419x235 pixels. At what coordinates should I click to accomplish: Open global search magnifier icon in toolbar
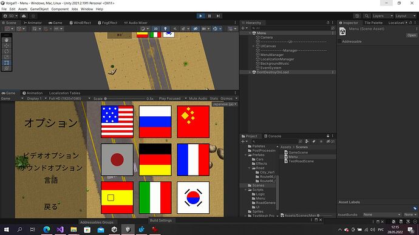pos(367,16)
